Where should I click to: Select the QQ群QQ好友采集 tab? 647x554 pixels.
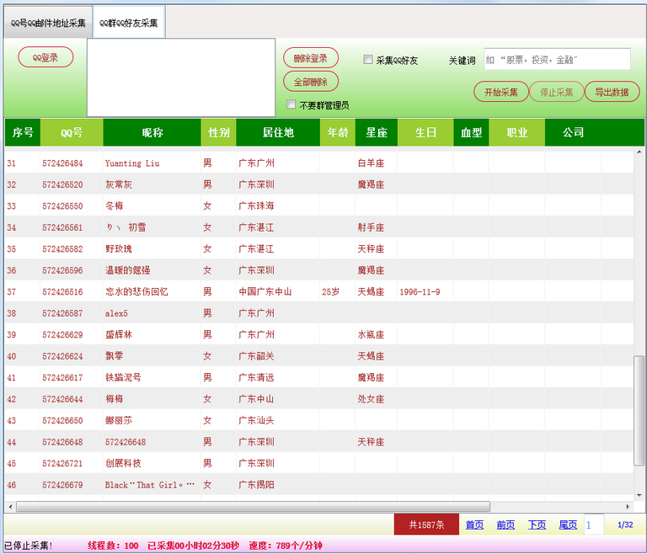tap(128, 23)
